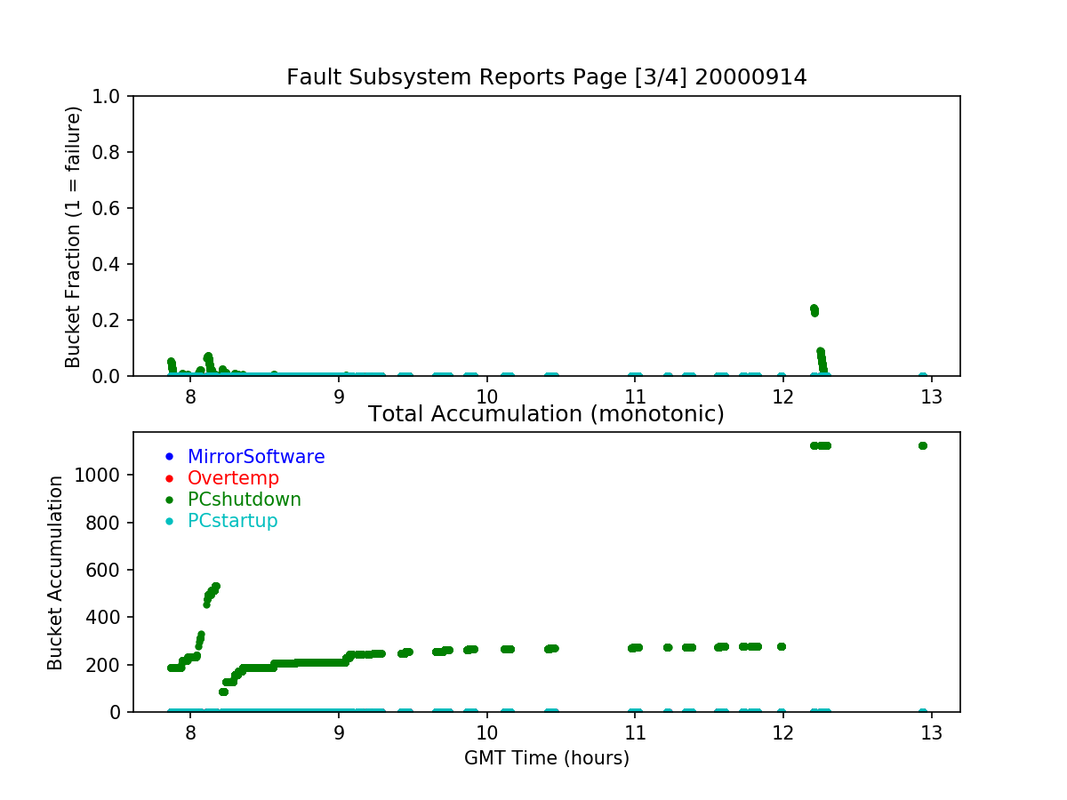Click the Bucket Fraction y-axis label

point(73,236)
